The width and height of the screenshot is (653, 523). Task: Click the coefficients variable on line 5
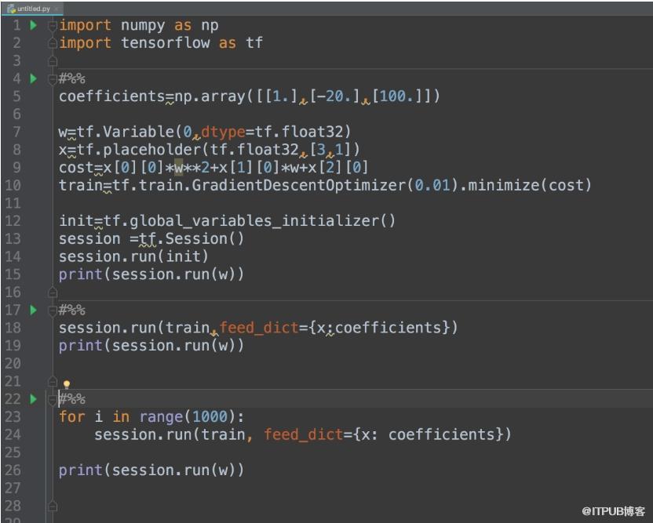(x=111, y=96)
